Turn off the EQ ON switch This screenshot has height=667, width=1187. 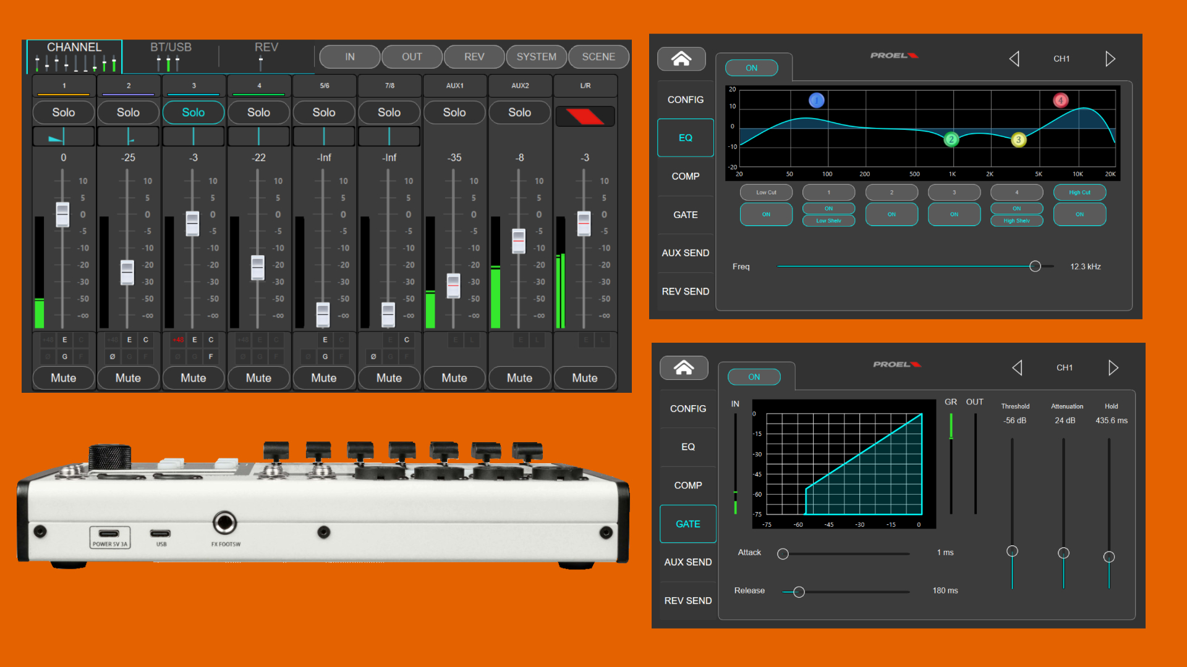click(x=751, y=68)
